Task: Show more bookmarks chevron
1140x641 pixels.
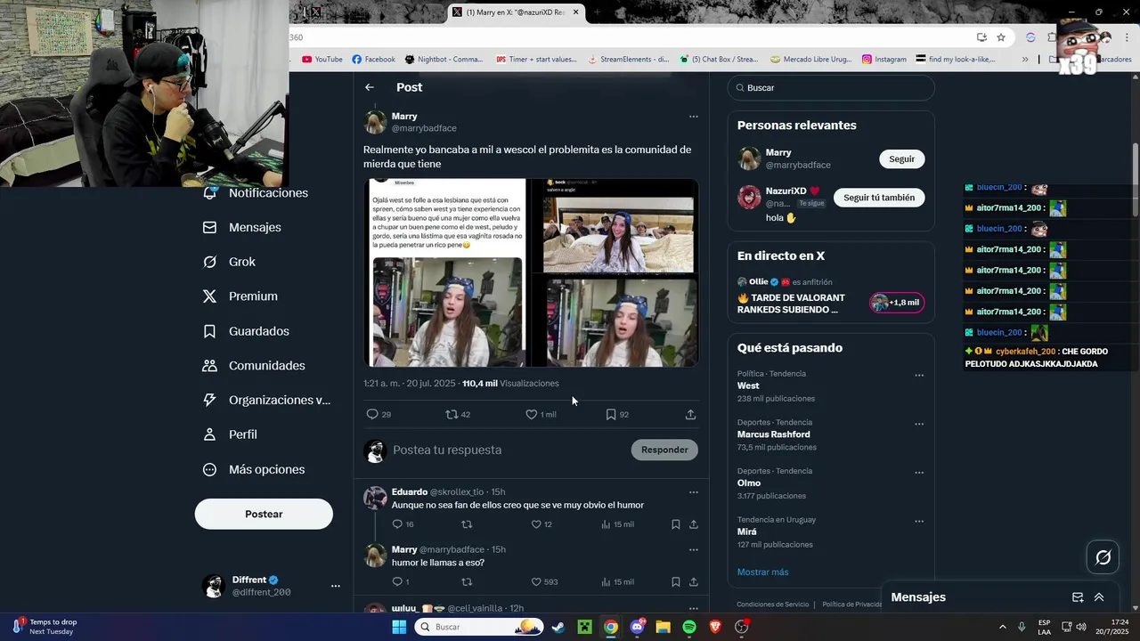Action: coord(1025,59)
